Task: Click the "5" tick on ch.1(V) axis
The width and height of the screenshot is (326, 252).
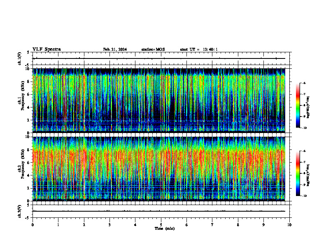Action: tap(28, 52)
